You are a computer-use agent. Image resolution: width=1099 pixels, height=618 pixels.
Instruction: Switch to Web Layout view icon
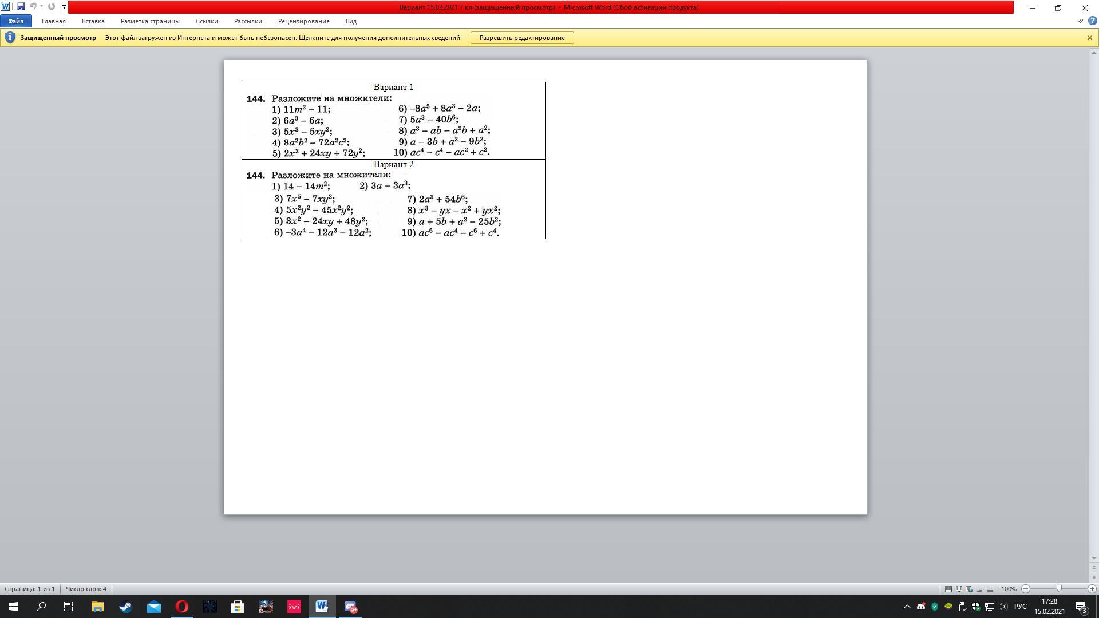coord(969,589)
